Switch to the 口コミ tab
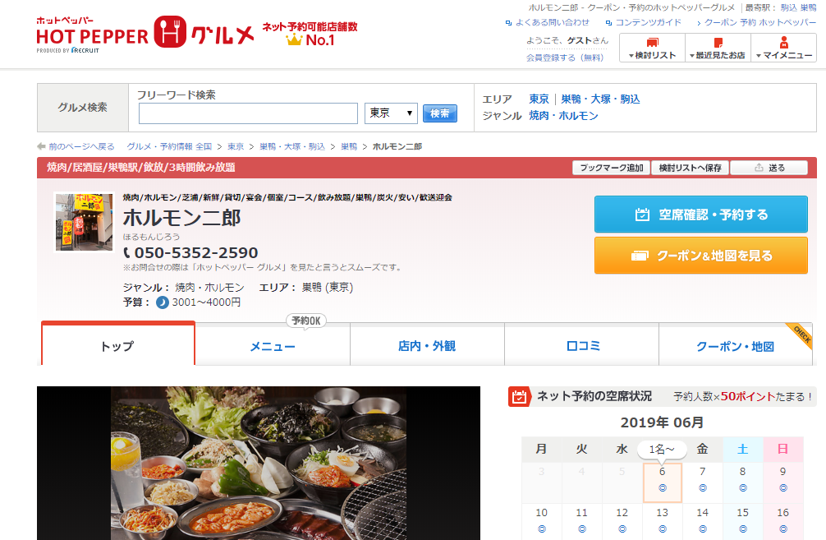The image size is (826, 540). click(581, 345)
